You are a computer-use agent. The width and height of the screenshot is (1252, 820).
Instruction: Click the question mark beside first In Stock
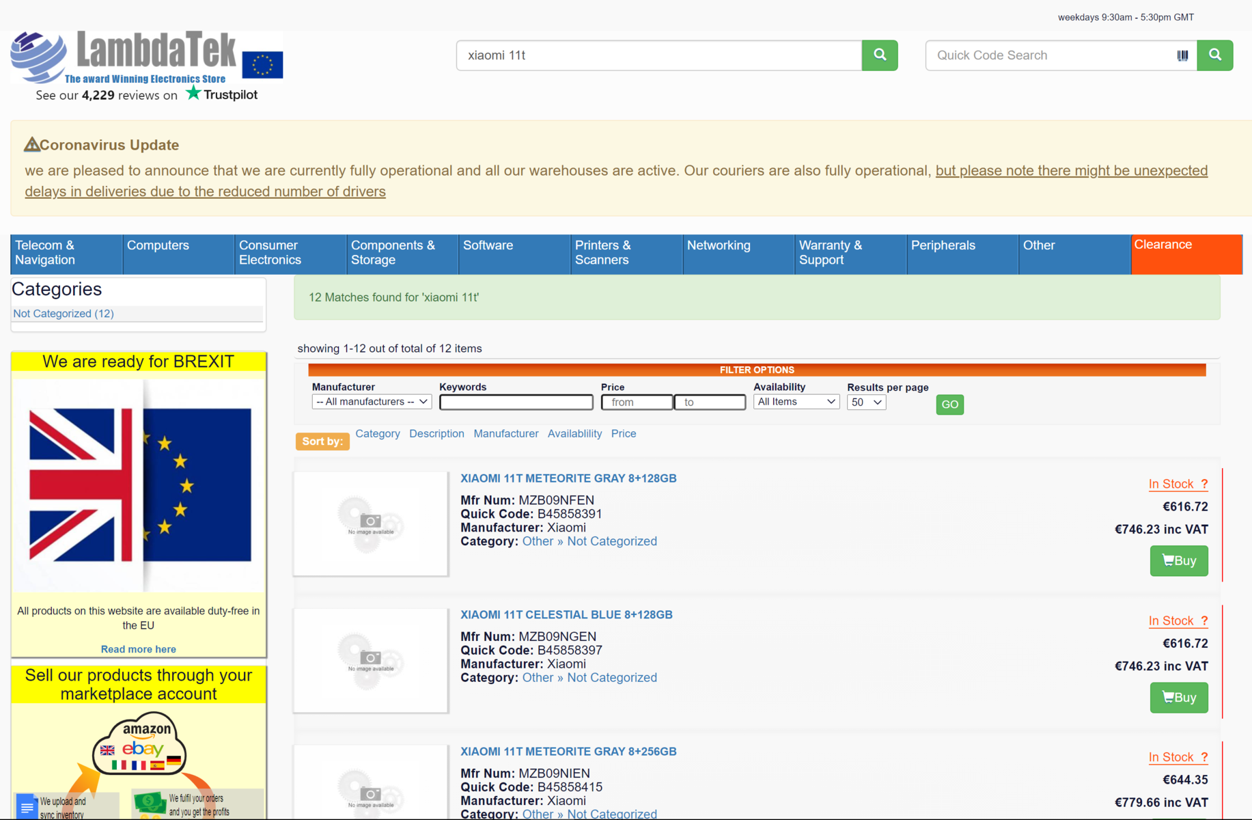click(1204, 484)
